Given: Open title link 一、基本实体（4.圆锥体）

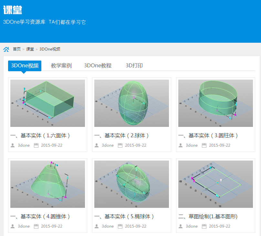Looking at the screenshot, I should click(40, 217).
